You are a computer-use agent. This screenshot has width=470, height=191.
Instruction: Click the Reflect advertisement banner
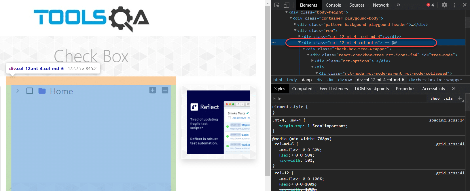[219, 122]
